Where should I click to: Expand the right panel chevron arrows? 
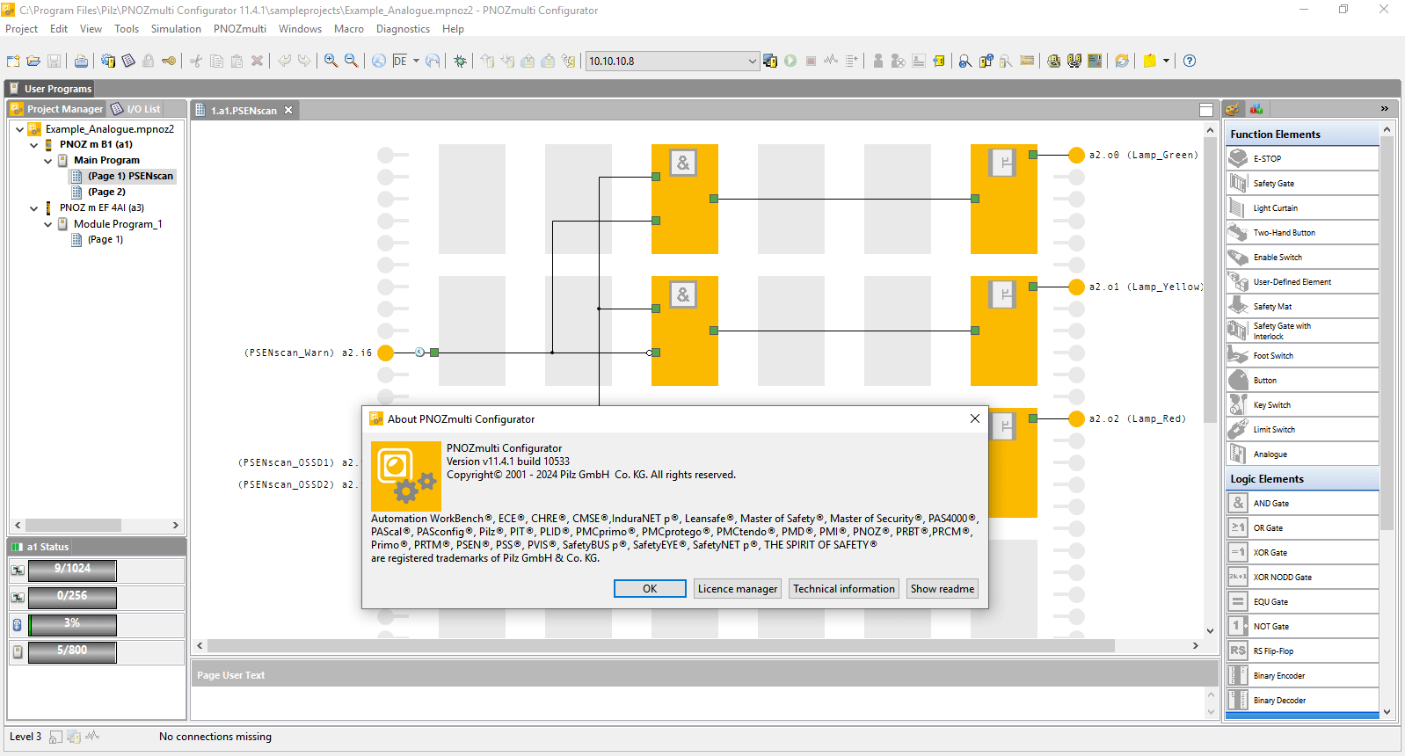(x=1384, y=109)
